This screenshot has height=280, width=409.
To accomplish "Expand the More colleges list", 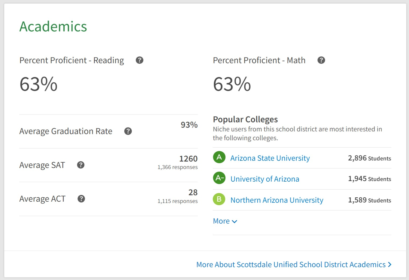I will pyautogui.click(x=225, y=221).
